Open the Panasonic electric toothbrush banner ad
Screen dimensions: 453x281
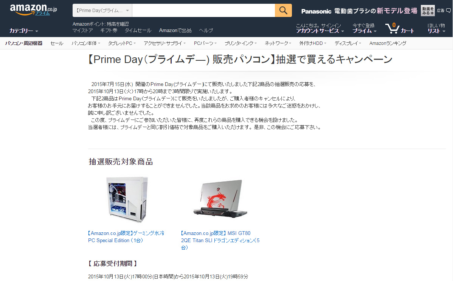tap(359, 11)
